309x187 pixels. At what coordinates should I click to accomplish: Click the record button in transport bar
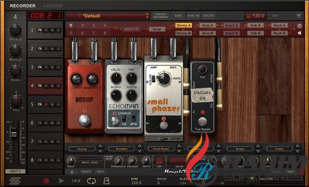(46, 181)
